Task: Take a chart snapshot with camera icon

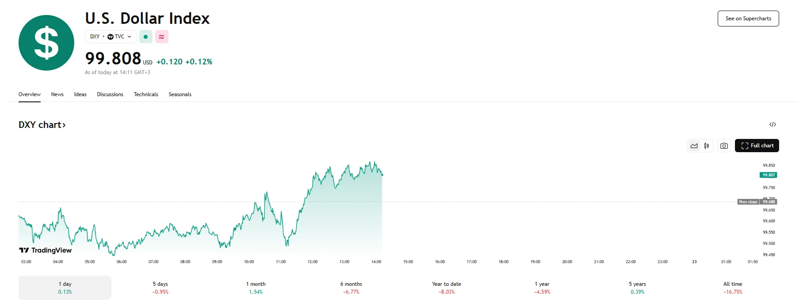Action: 724,146
